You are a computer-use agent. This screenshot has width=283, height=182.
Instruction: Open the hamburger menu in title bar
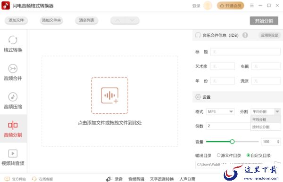[252, 6]
